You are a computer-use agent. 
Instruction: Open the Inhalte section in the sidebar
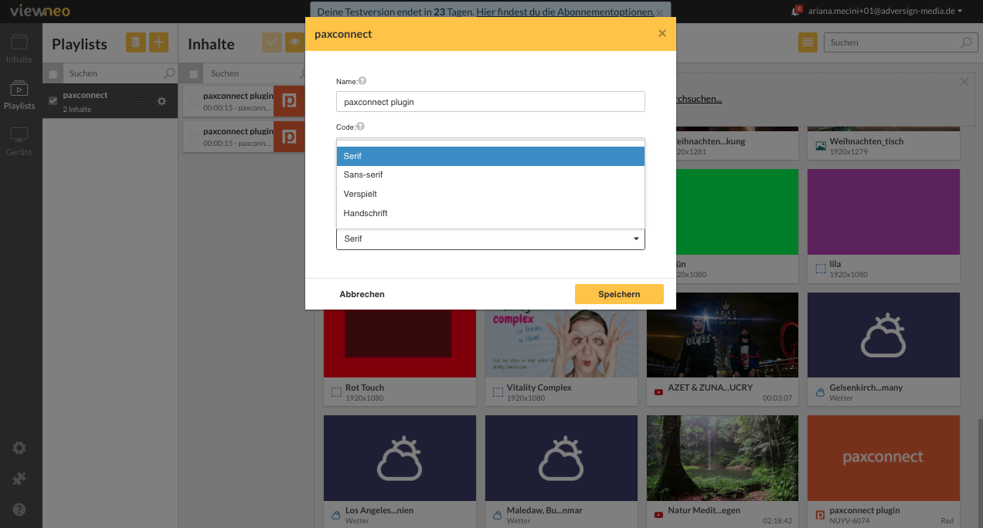(x=19, y=49)
